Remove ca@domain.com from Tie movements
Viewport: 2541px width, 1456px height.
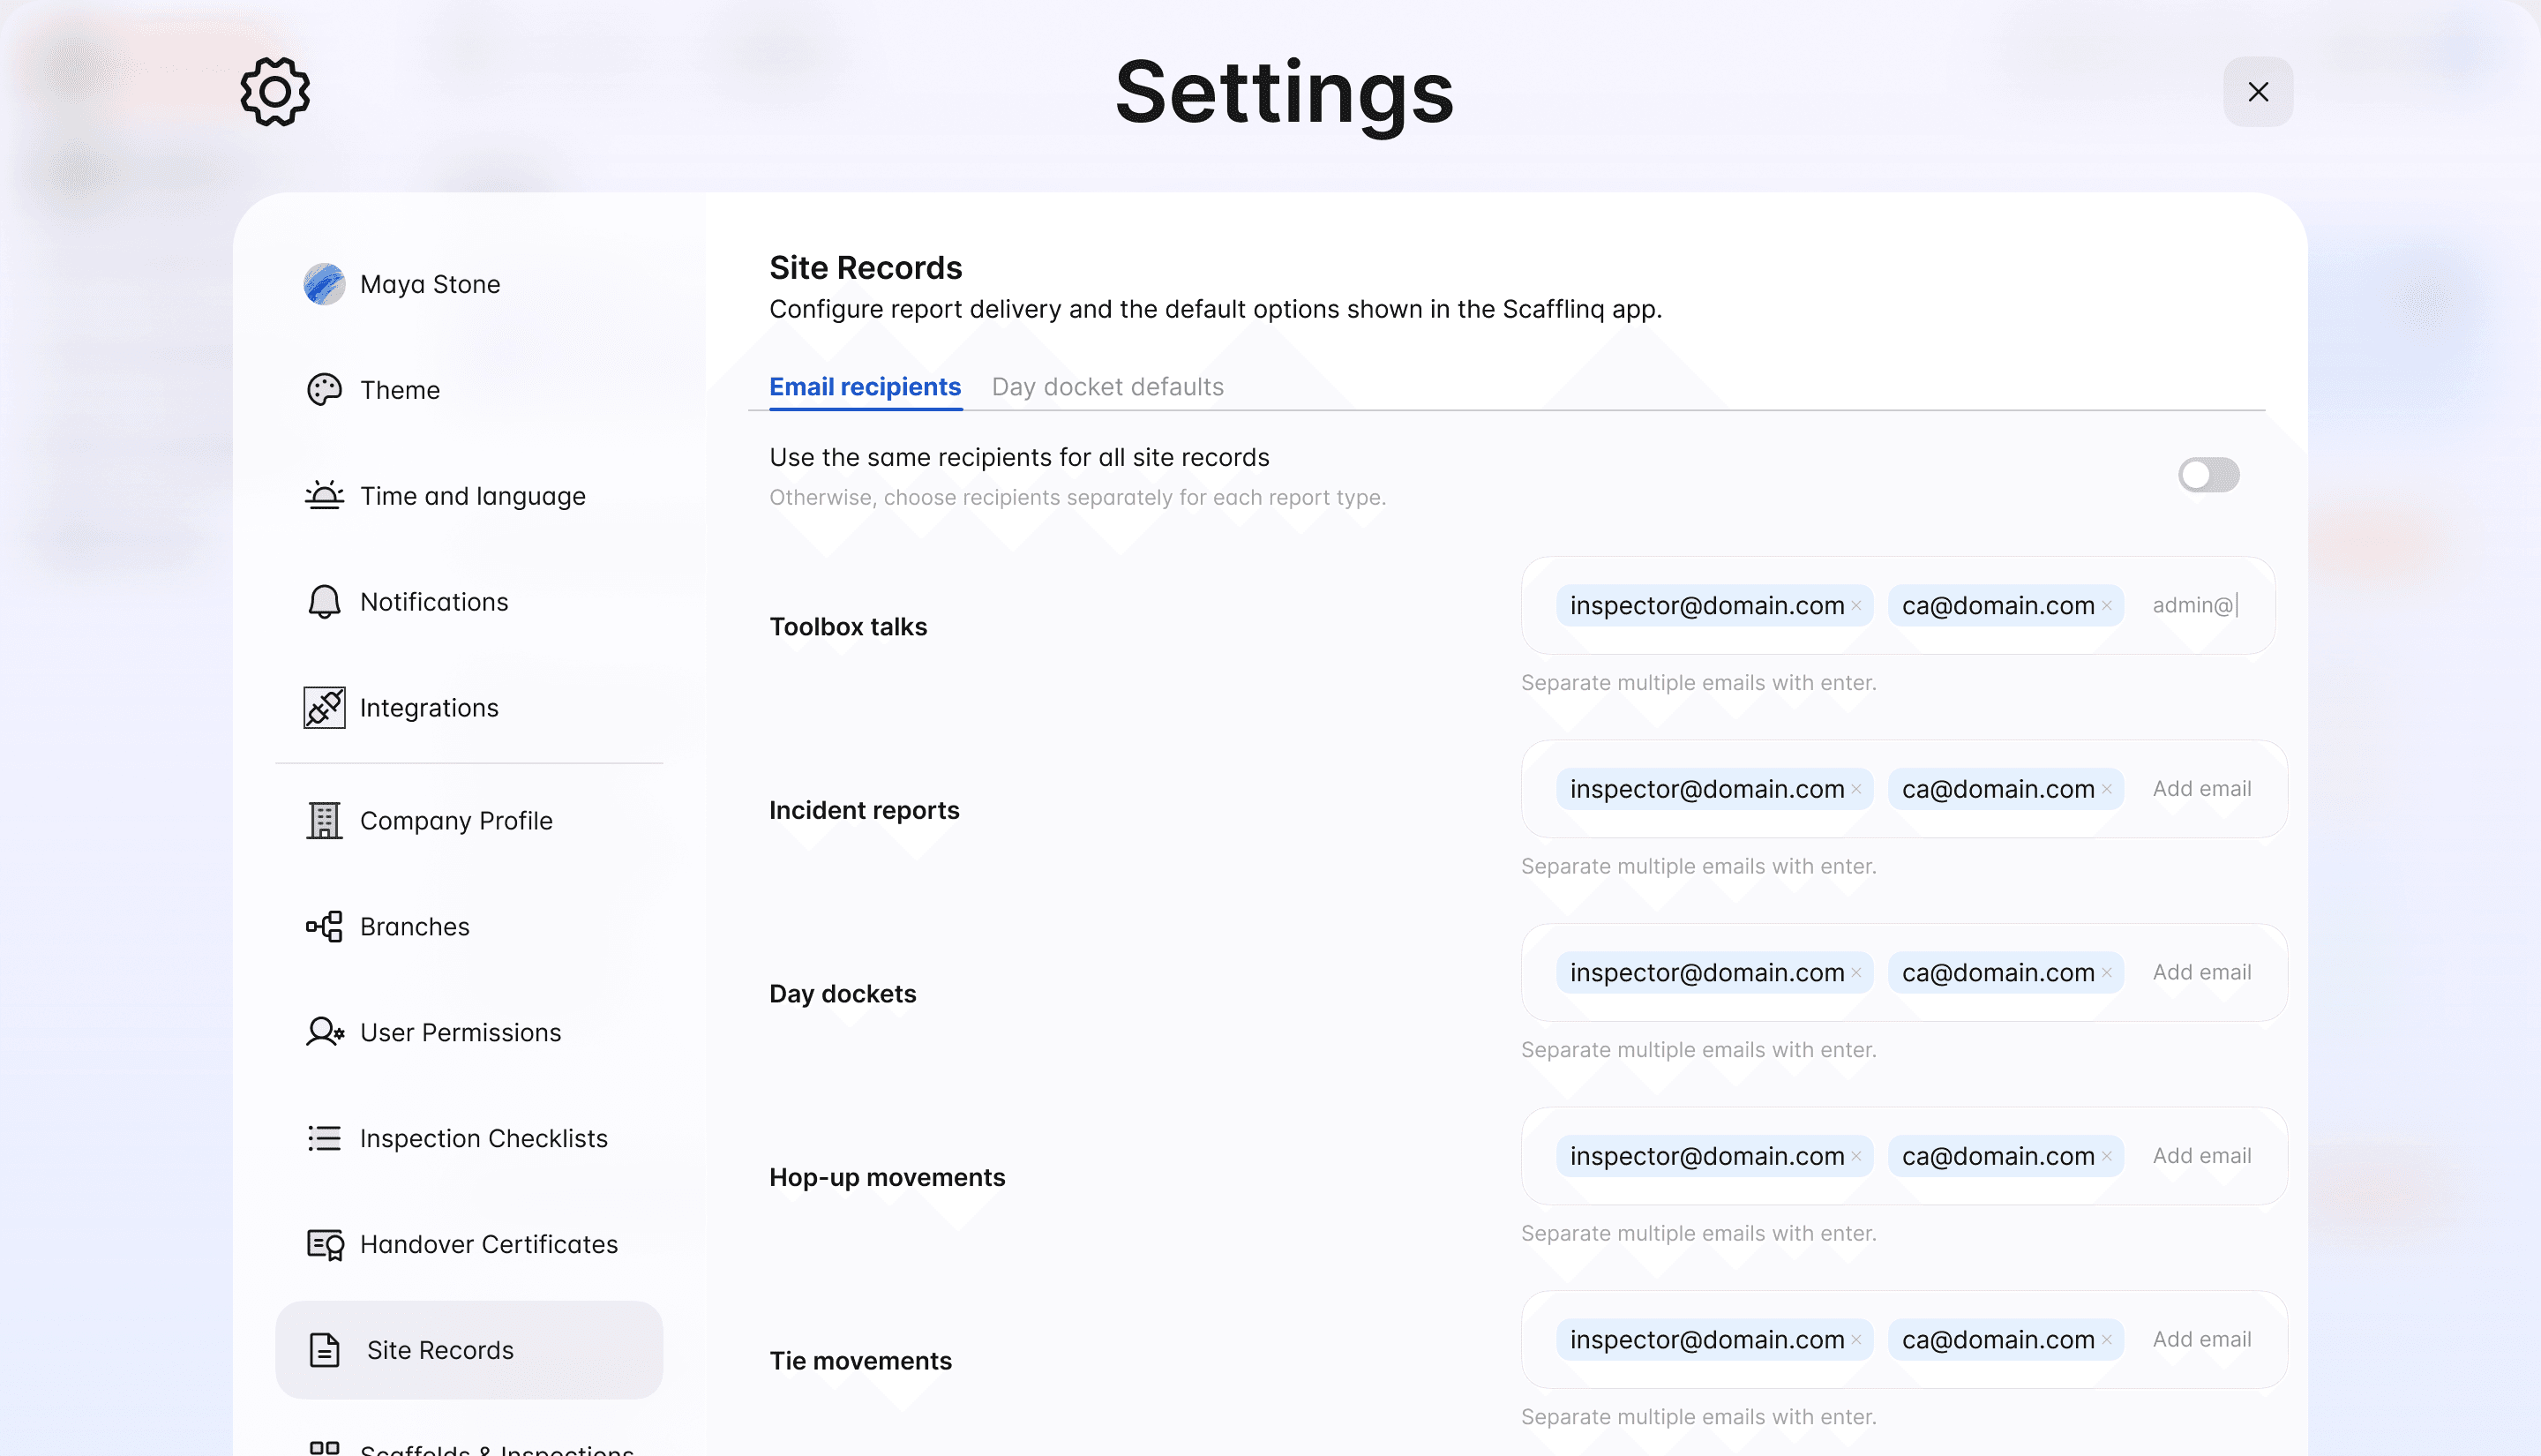tap(2106, 1340)
